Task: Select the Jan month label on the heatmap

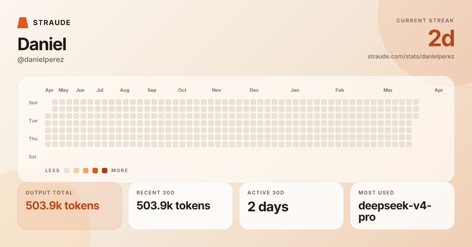Action: [295, 90]
